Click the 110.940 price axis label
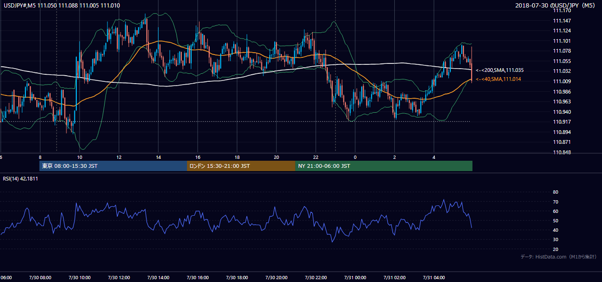The height and width of the screenshot is (282, 602). (x=562, y=112)
